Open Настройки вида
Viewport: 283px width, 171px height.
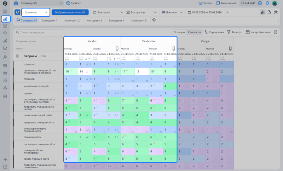point(258,32)
